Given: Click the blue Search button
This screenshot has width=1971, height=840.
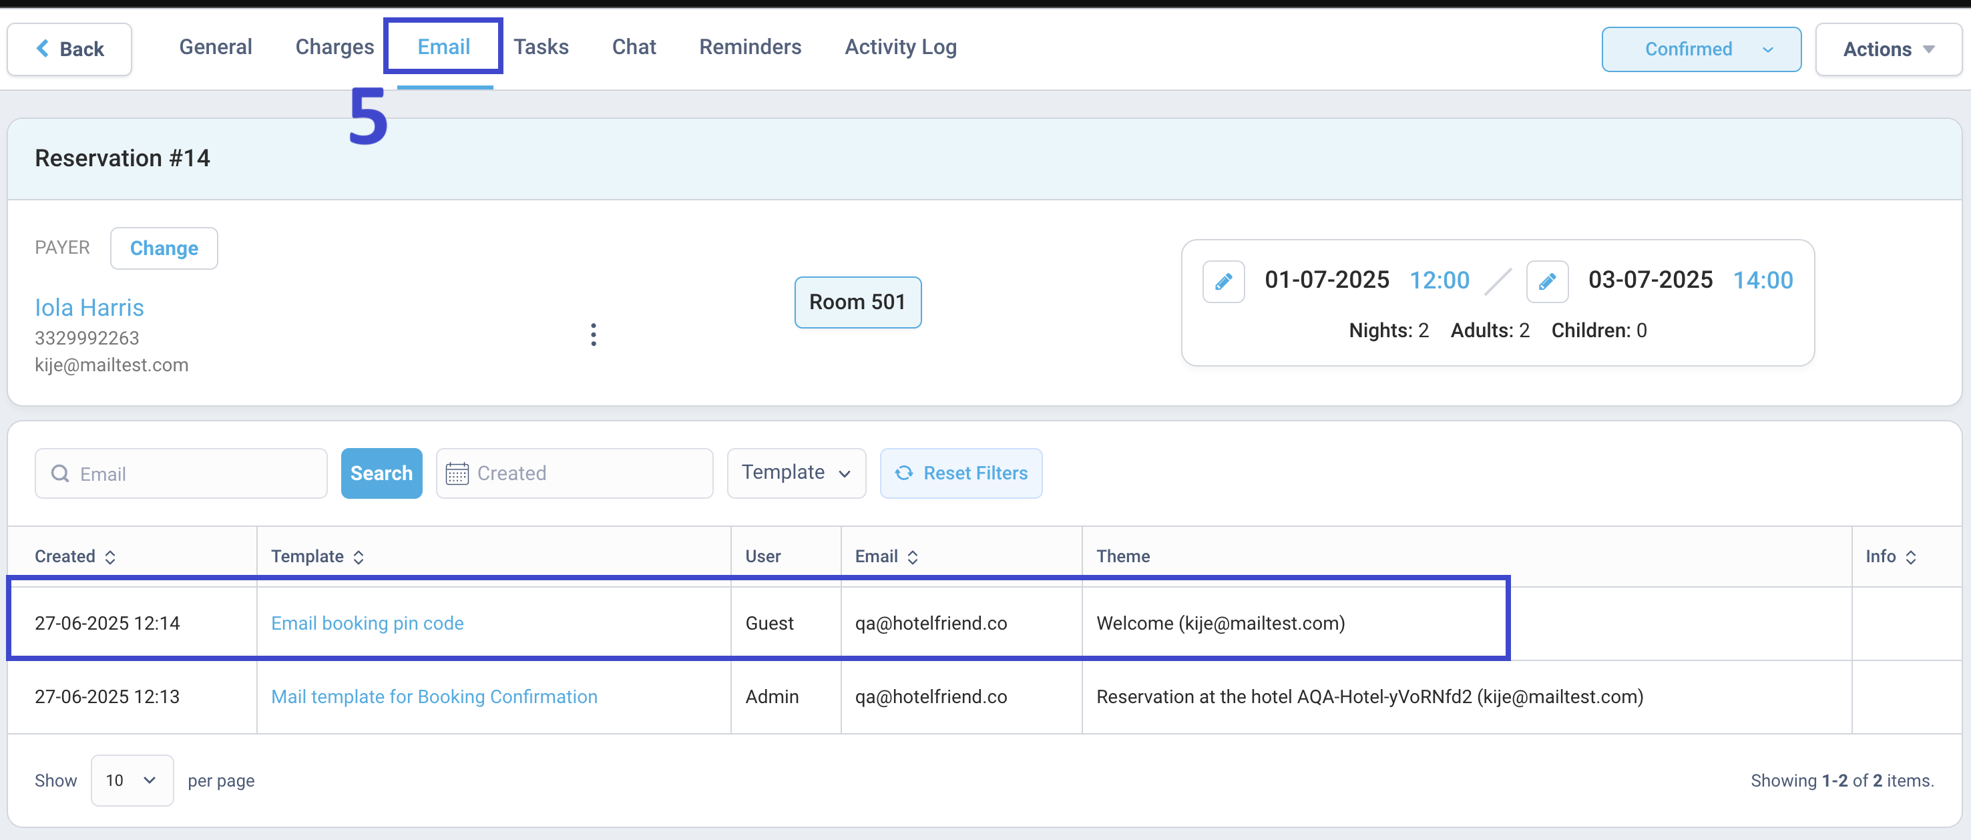Looking at the screenshot, I should (381, 473).
